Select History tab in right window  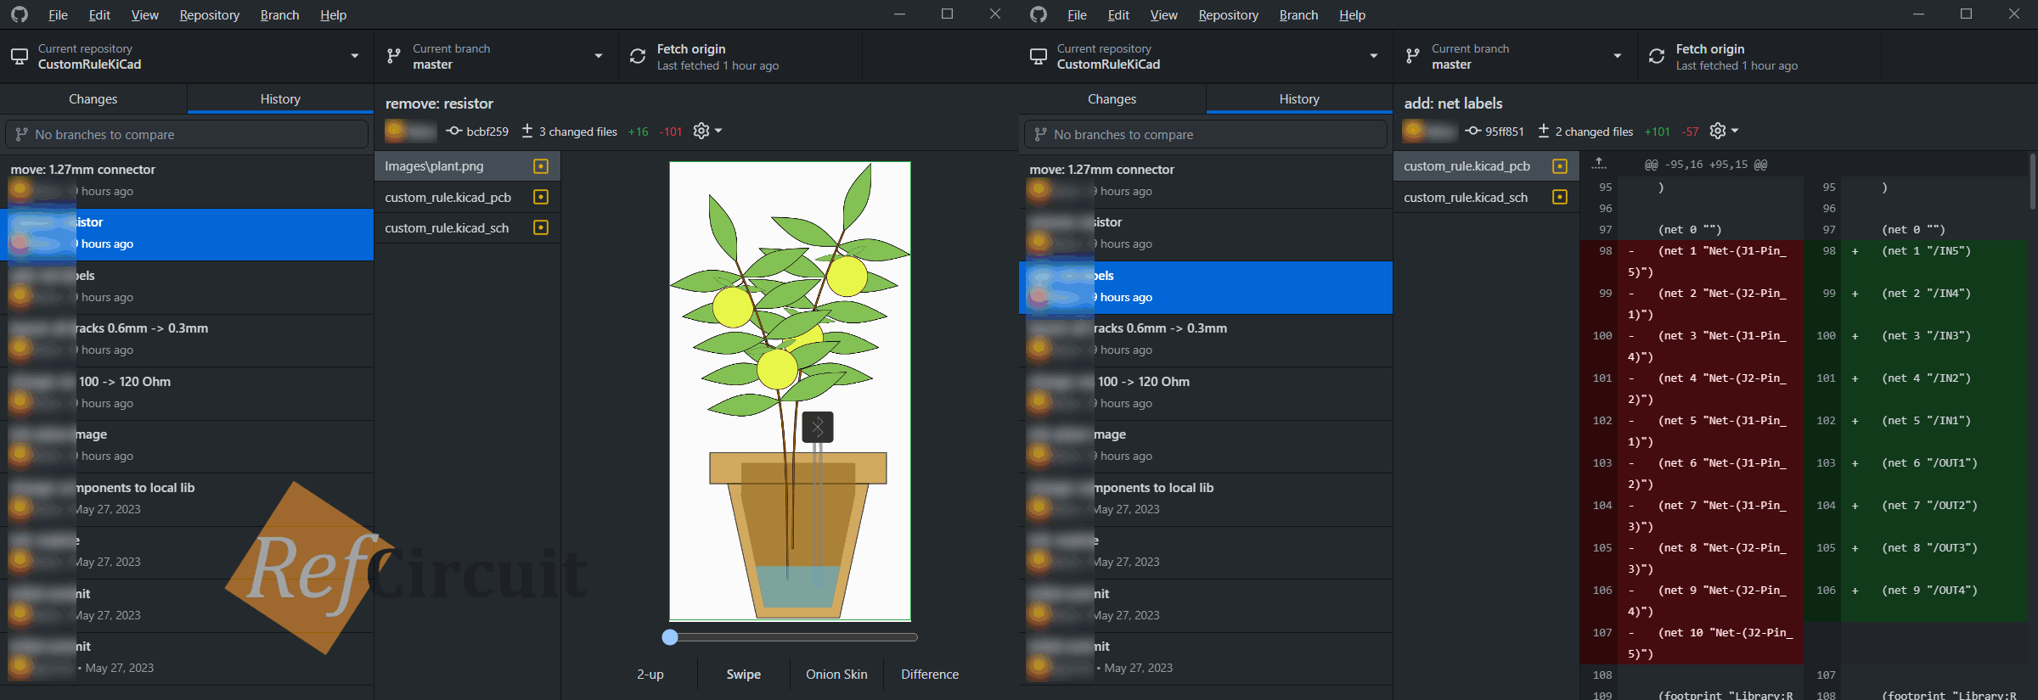pos(1299,99)
